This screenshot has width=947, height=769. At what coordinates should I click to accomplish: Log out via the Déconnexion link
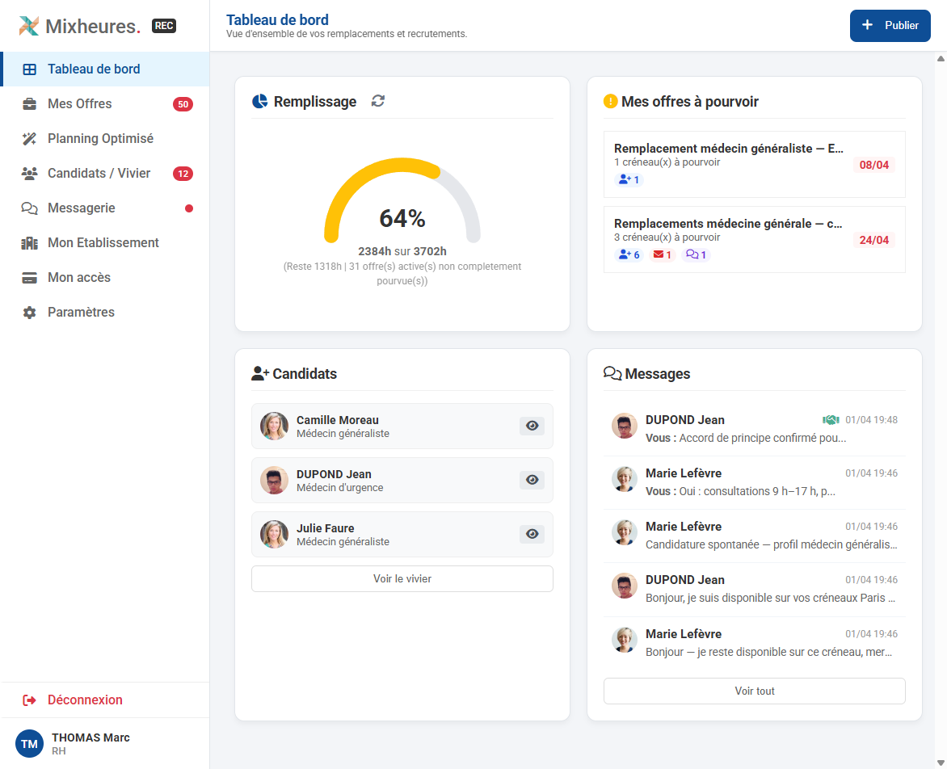coord(105,700)
